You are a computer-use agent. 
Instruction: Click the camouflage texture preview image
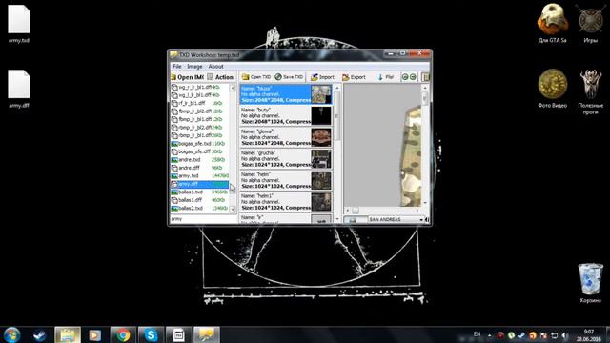point(411,155)
